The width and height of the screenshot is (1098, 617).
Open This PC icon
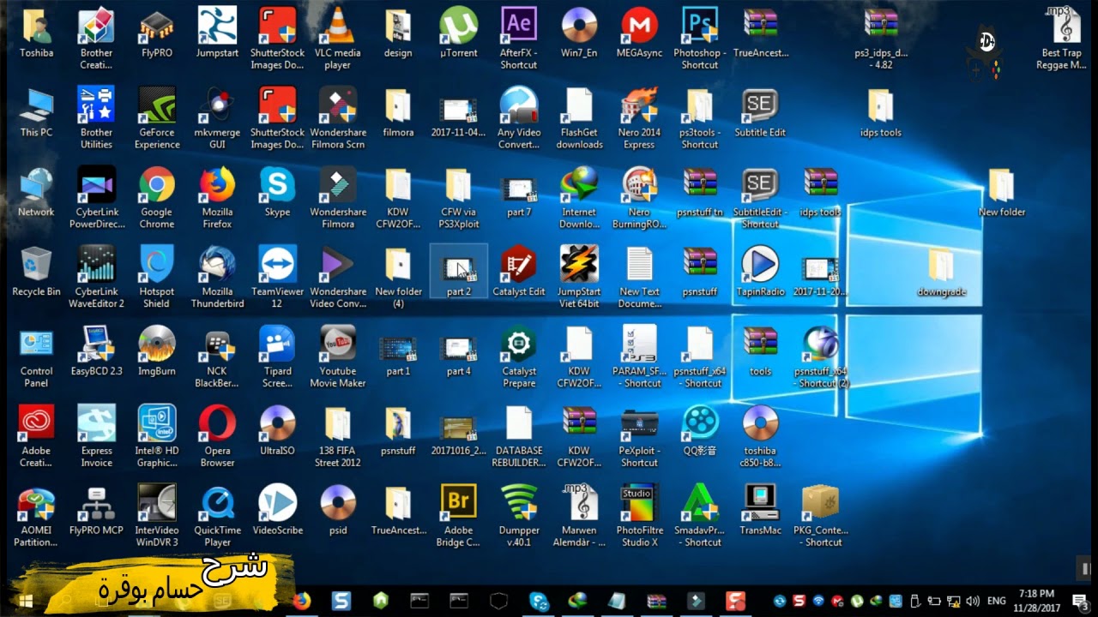click(x=36, y=105)
